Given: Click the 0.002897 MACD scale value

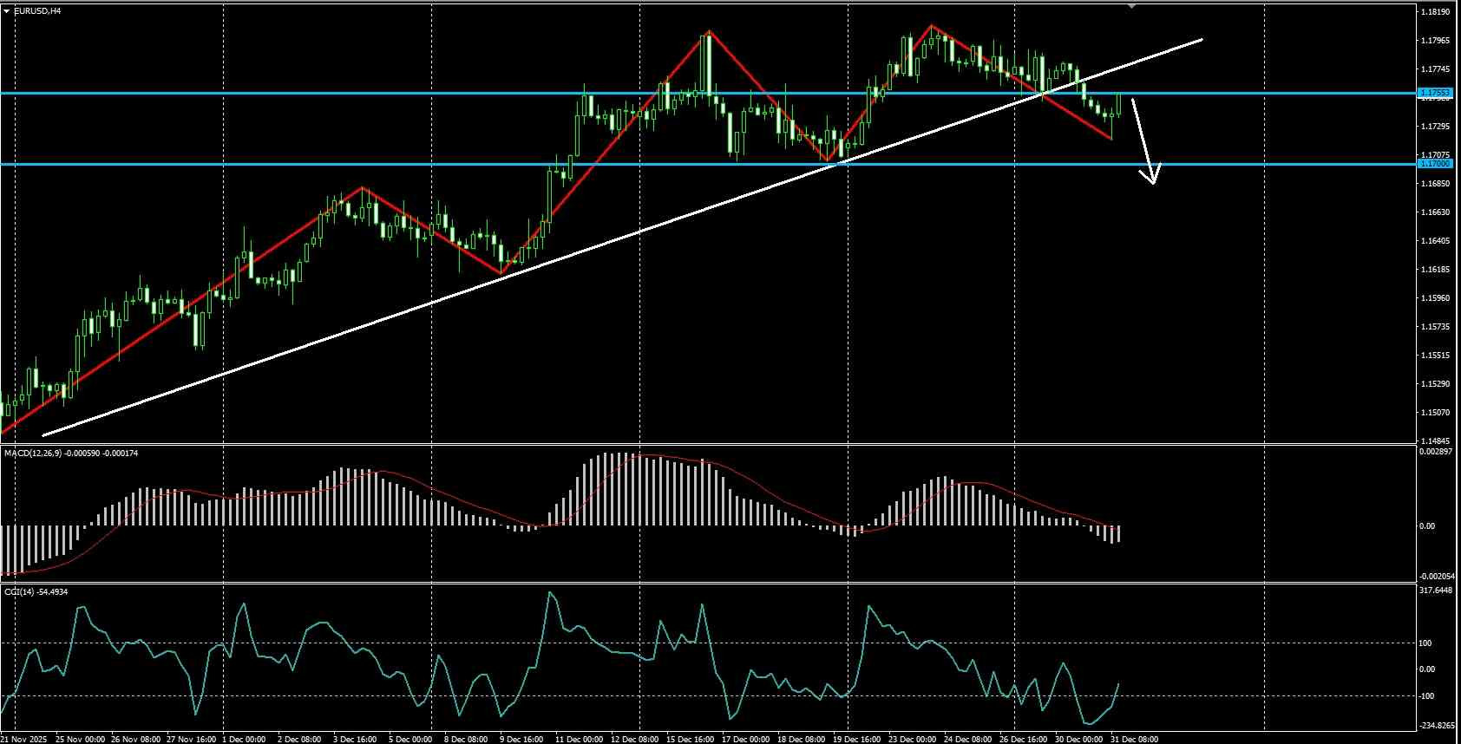Looking at the screenshot, I should click(x=1435, y=452).
